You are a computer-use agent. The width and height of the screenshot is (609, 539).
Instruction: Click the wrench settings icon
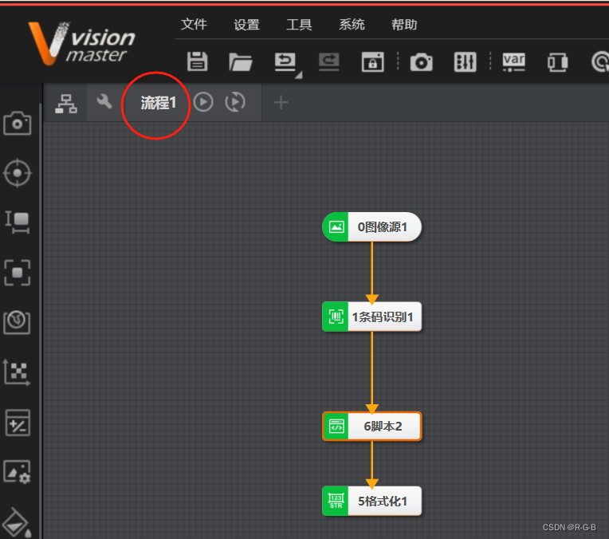(x=104, y=101)
